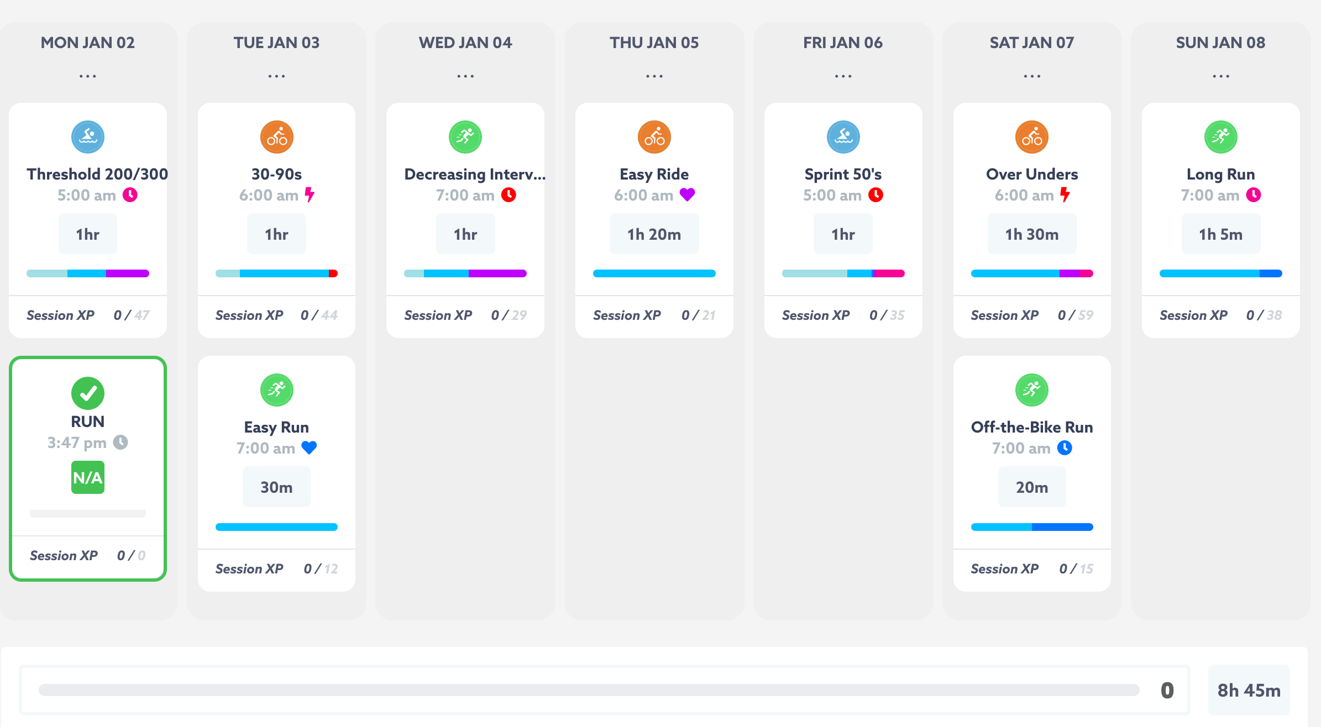Click the weekly XP progress bar
The width and height of the screenshot is (1321, 727).
point(589,690)
